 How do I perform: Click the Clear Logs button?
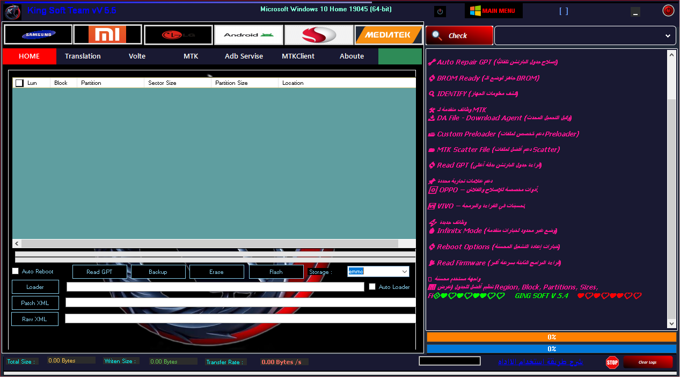(x=648, y=362)
